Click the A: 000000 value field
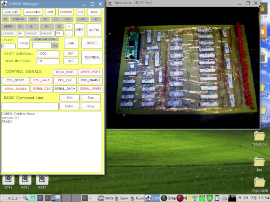Viewport: 270px width, 202px height. tap(32, 33)
